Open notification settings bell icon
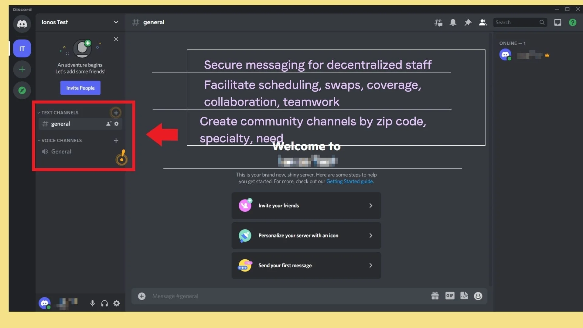583x328 pixels. pos(453,22)
